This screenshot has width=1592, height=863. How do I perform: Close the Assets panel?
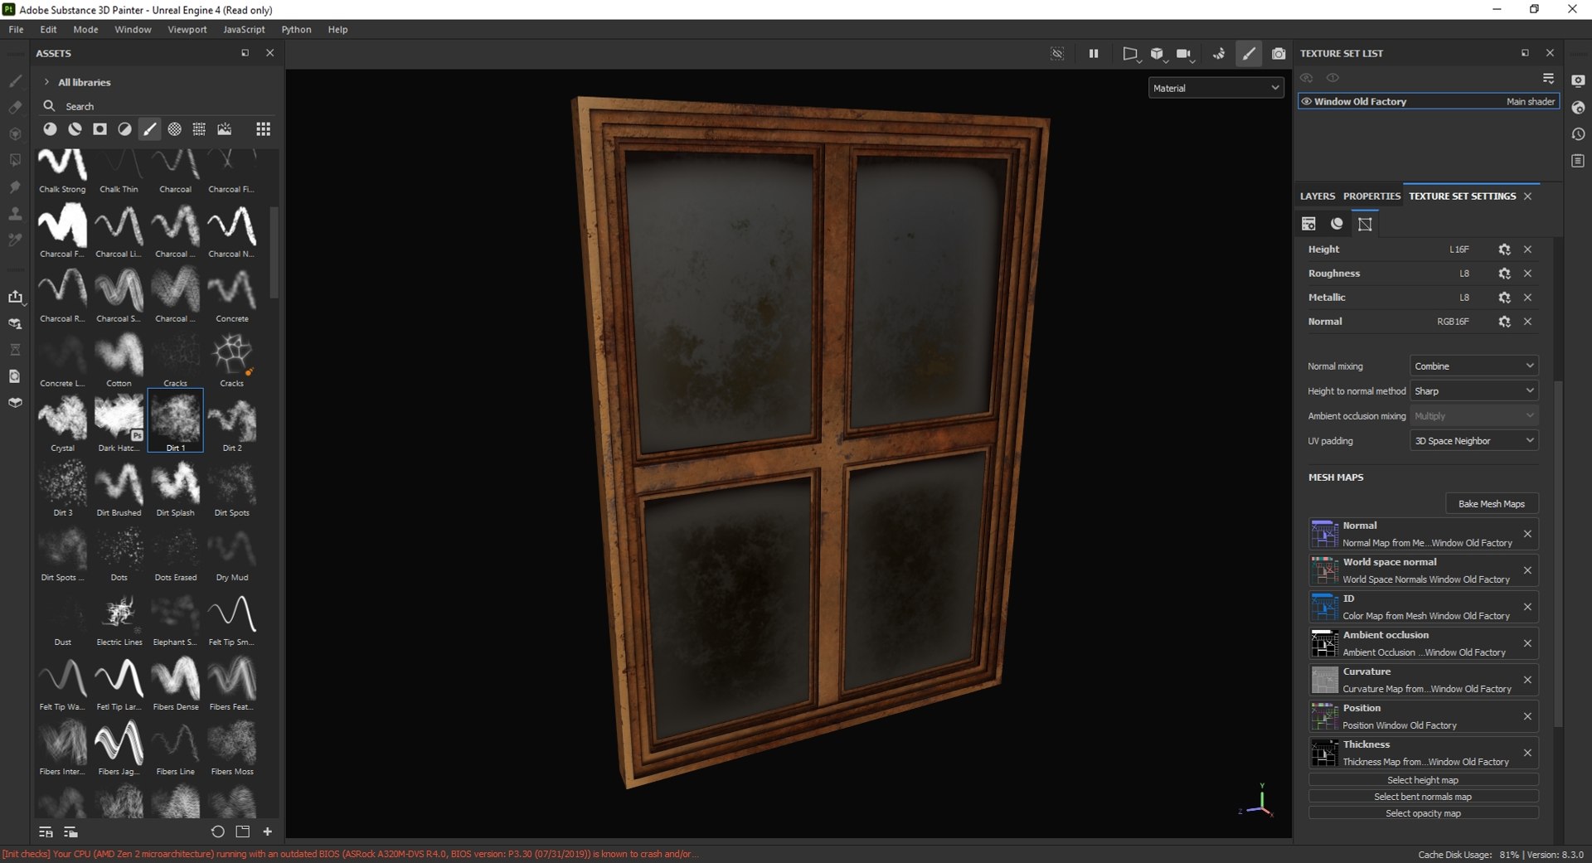pyautogui.click(x=269, y=53)
